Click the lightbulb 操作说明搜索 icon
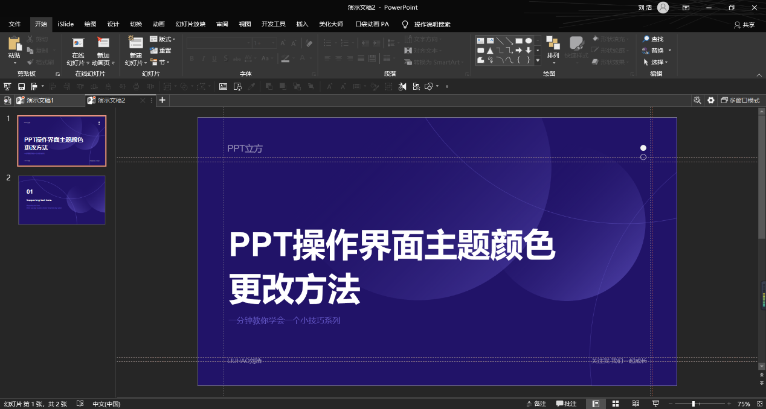 pyautogui.click(x=405, y=24)
